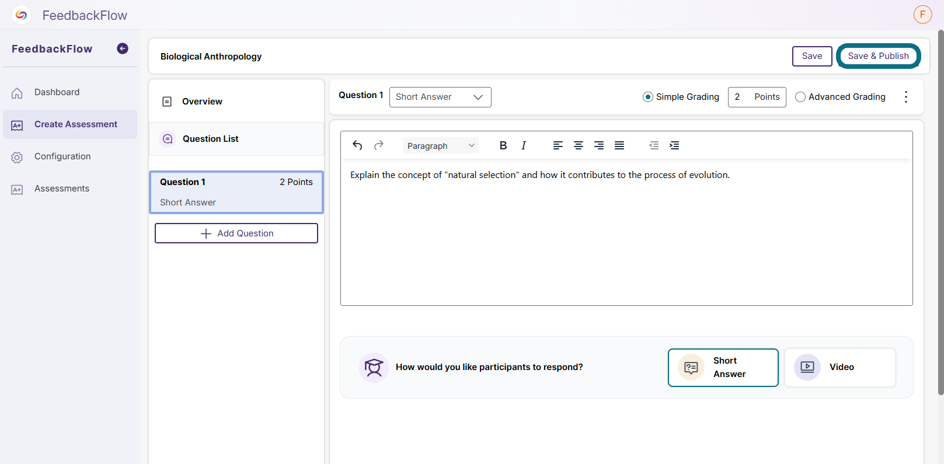
Task: Align text left
Action: click(x=558, y=145)
